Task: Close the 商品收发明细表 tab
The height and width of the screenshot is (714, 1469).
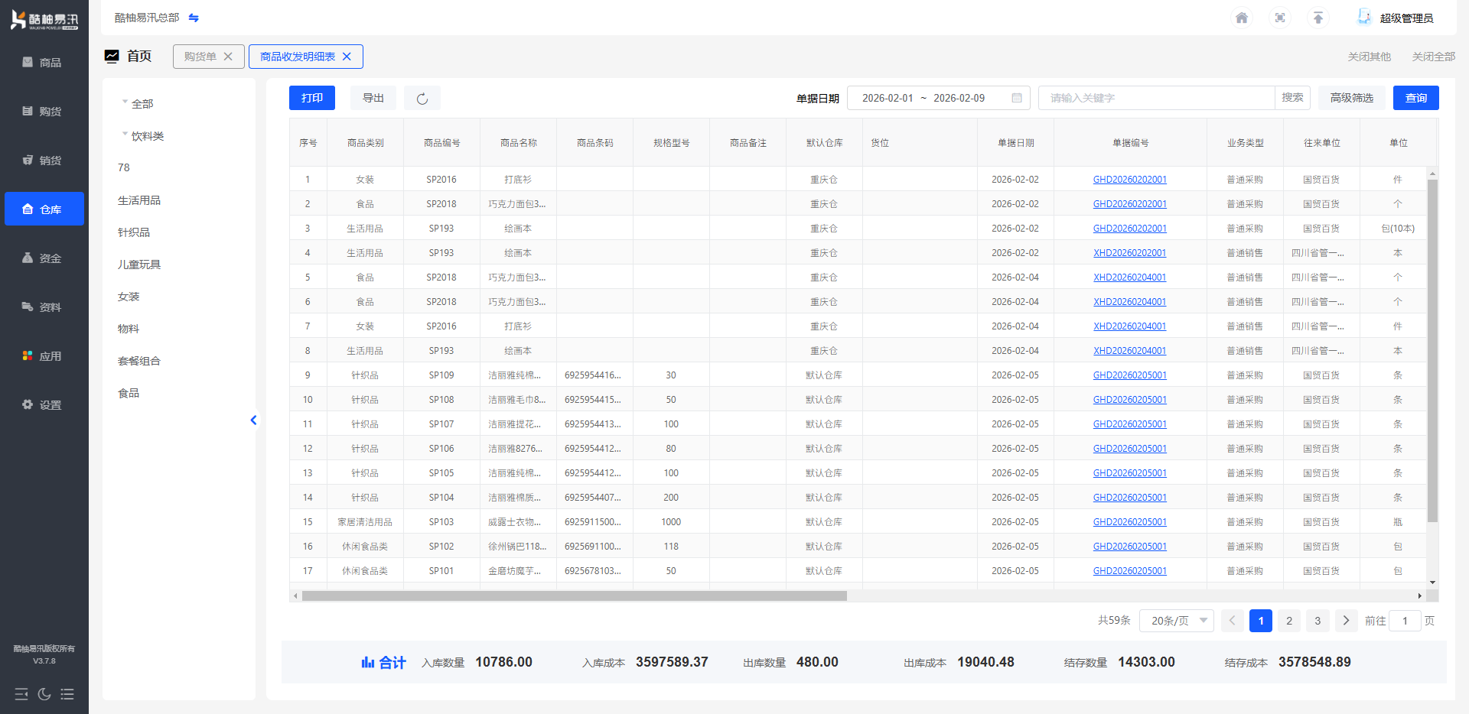Action: pyautogui.click(x=347, y=57)
